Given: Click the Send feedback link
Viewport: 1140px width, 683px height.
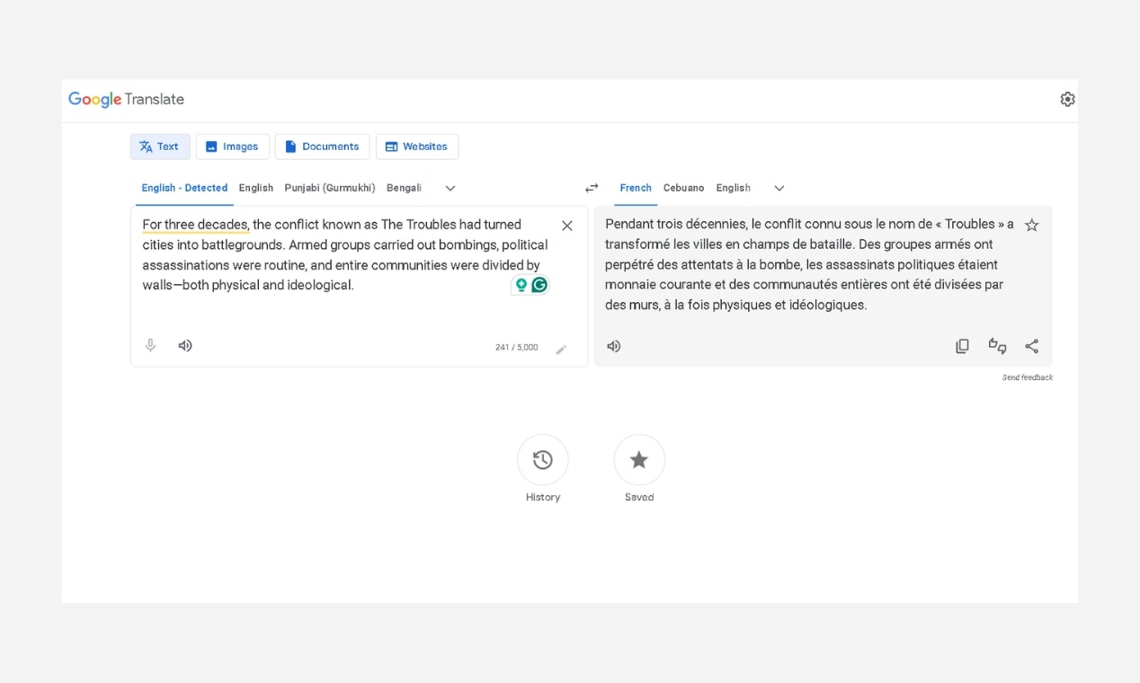Looking at the screenshot, I should coord(1028,377).
